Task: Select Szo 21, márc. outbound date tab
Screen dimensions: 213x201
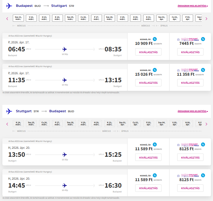Action: point(18,18)
